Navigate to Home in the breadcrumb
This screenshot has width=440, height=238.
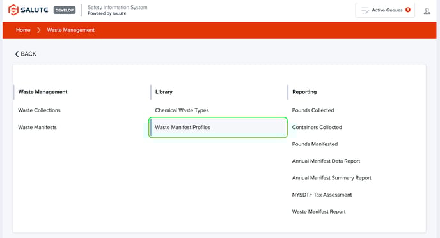click(x=23, y=30)
